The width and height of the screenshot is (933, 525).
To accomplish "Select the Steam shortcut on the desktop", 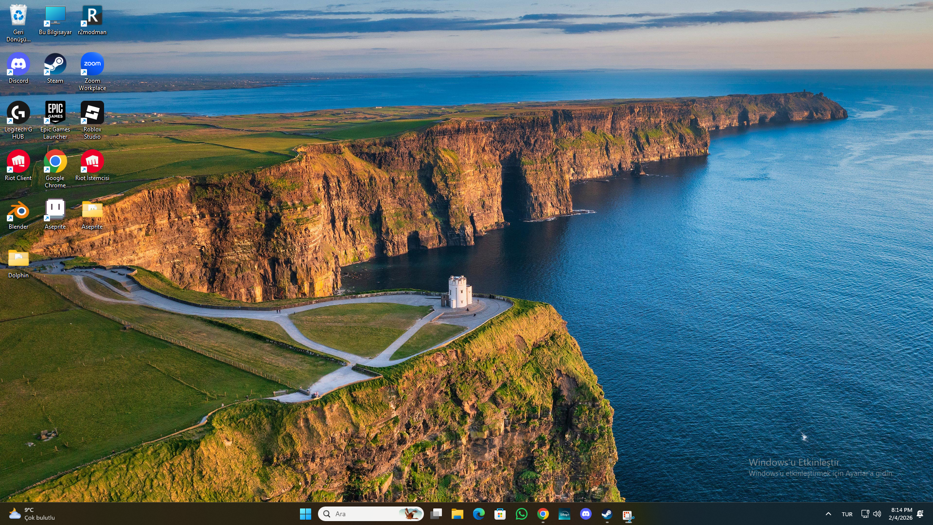I will pos(55,68).
